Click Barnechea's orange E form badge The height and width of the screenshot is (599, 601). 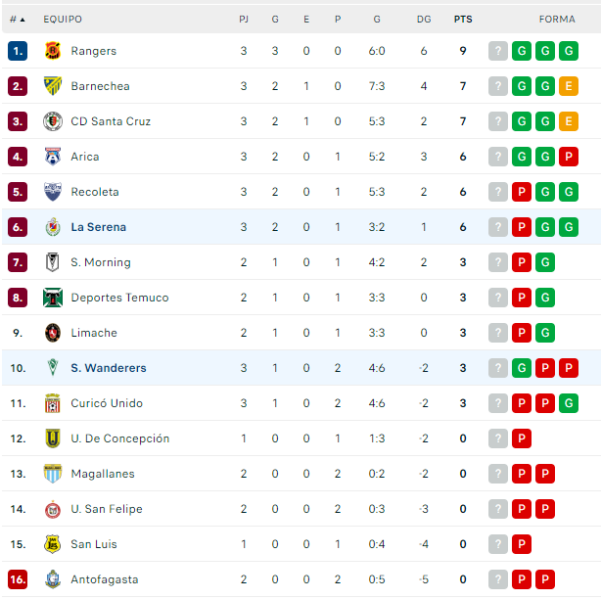point(569,86)
